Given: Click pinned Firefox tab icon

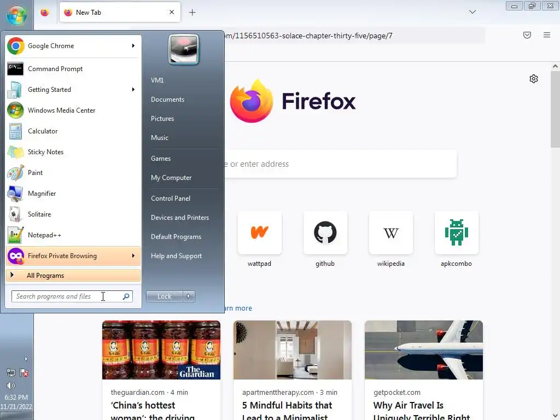Looking at the screenshot, I should (x=45, y=13).
